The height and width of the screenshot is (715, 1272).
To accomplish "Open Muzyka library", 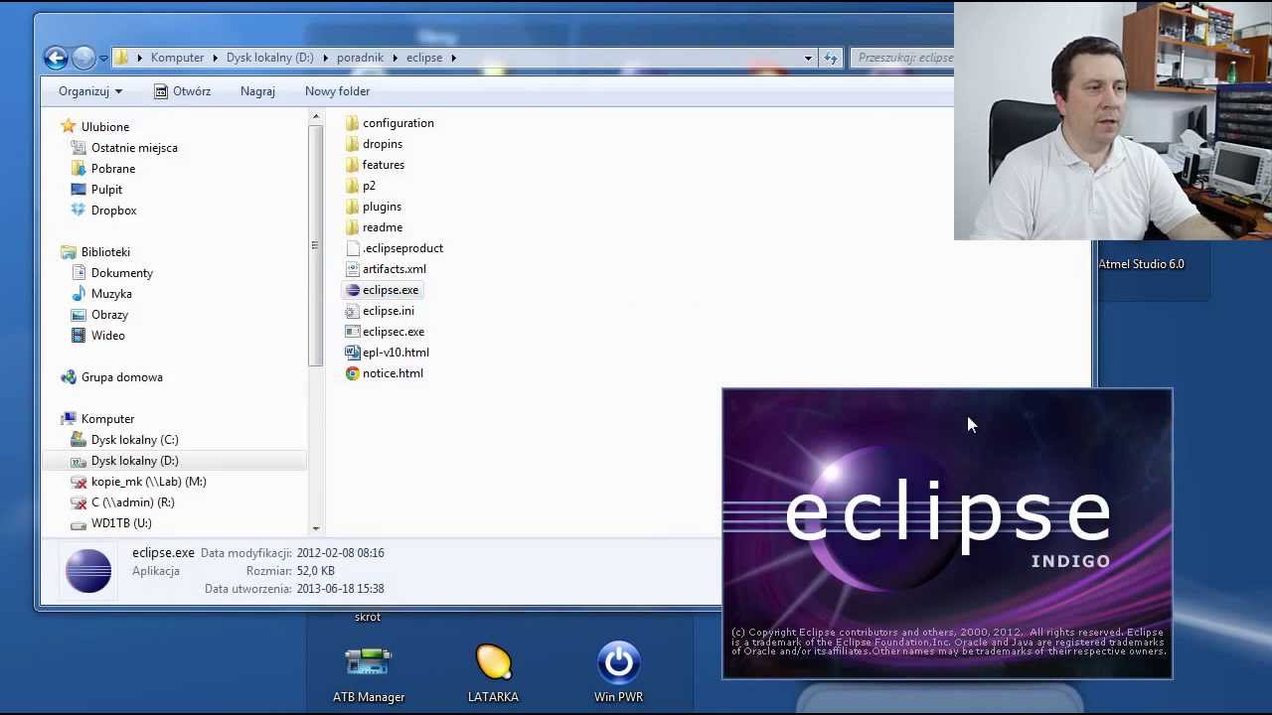I will tap(111, 294).
